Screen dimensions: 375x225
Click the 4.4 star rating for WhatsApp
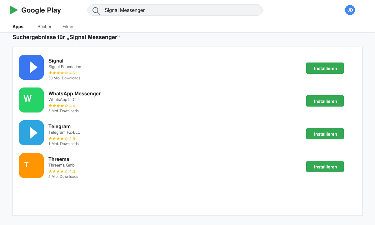(62, 106)
